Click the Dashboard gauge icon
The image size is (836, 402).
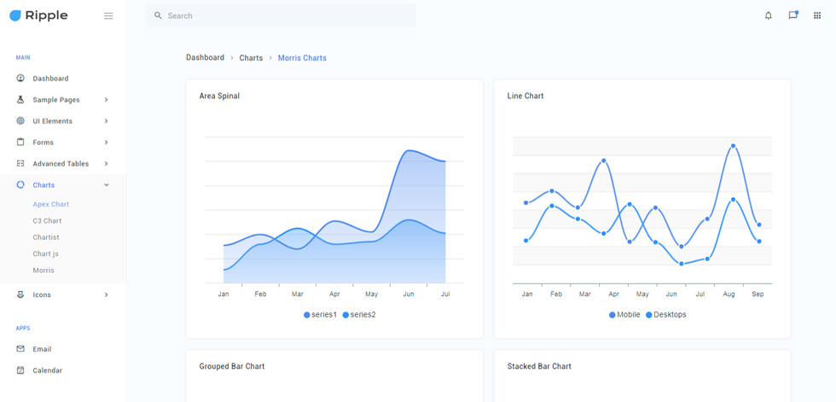coord(20,79)
